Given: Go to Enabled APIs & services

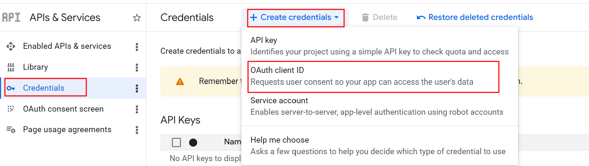Looking at the screenshot, I should 67,46.
